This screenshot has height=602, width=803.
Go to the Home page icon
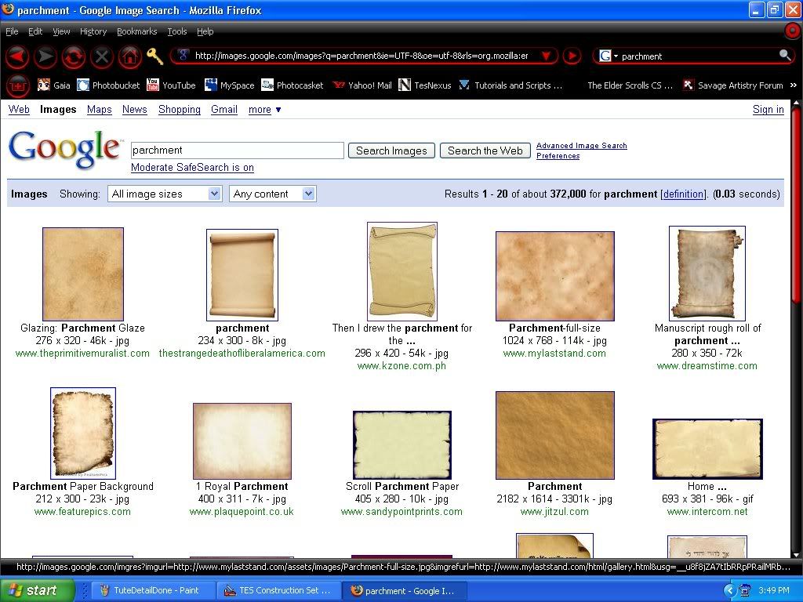point(129,56)
